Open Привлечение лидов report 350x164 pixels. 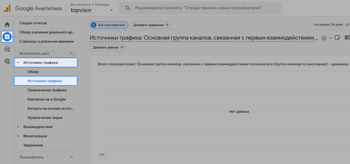[45, 118]
